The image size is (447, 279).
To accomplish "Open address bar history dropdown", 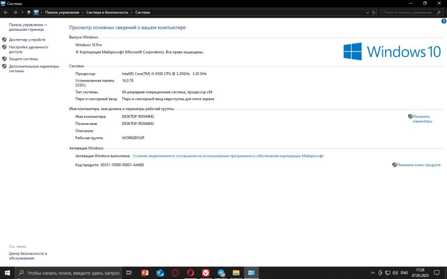I will tap(367, 12).
